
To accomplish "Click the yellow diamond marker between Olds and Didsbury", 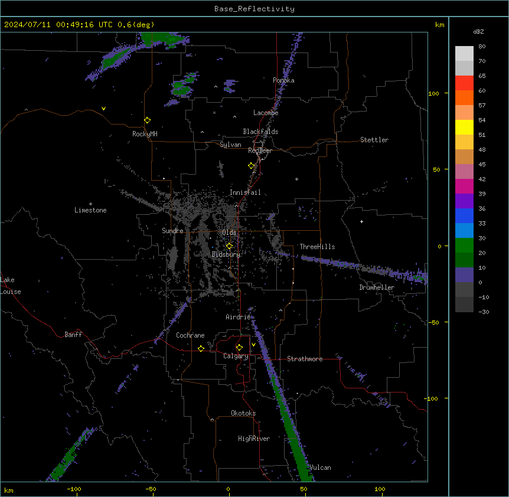I will [x=229, y=246].
